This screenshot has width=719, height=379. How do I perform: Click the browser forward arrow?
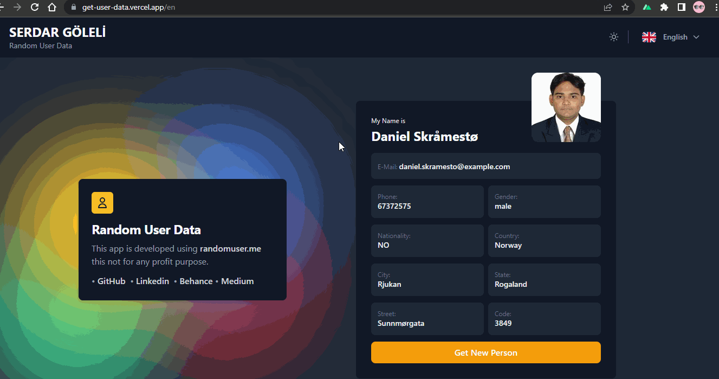pos(17,7)
